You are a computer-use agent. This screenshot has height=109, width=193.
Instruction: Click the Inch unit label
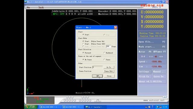point(41,8)
